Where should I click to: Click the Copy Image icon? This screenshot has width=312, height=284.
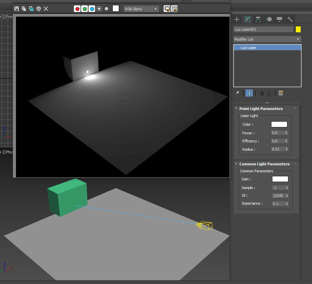[x=24, y=9]
